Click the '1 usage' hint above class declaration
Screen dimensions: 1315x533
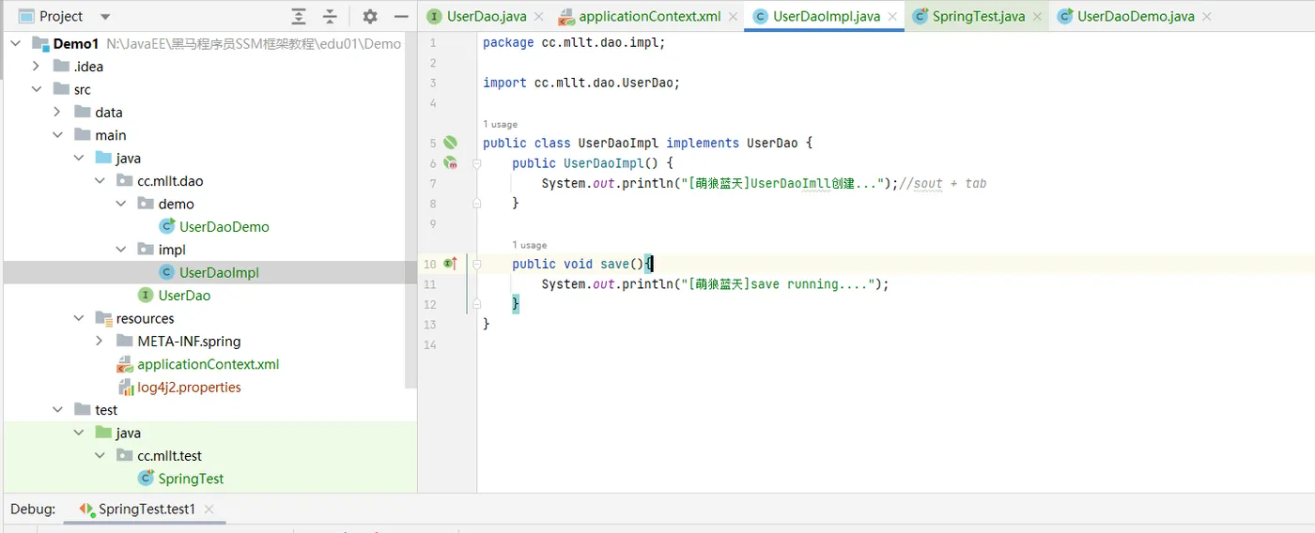[500, 124]
